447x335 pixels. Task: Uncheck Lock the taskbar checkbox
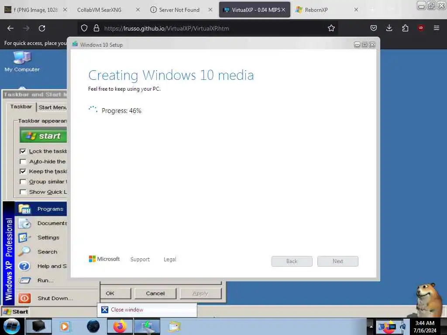coord(23,151)
